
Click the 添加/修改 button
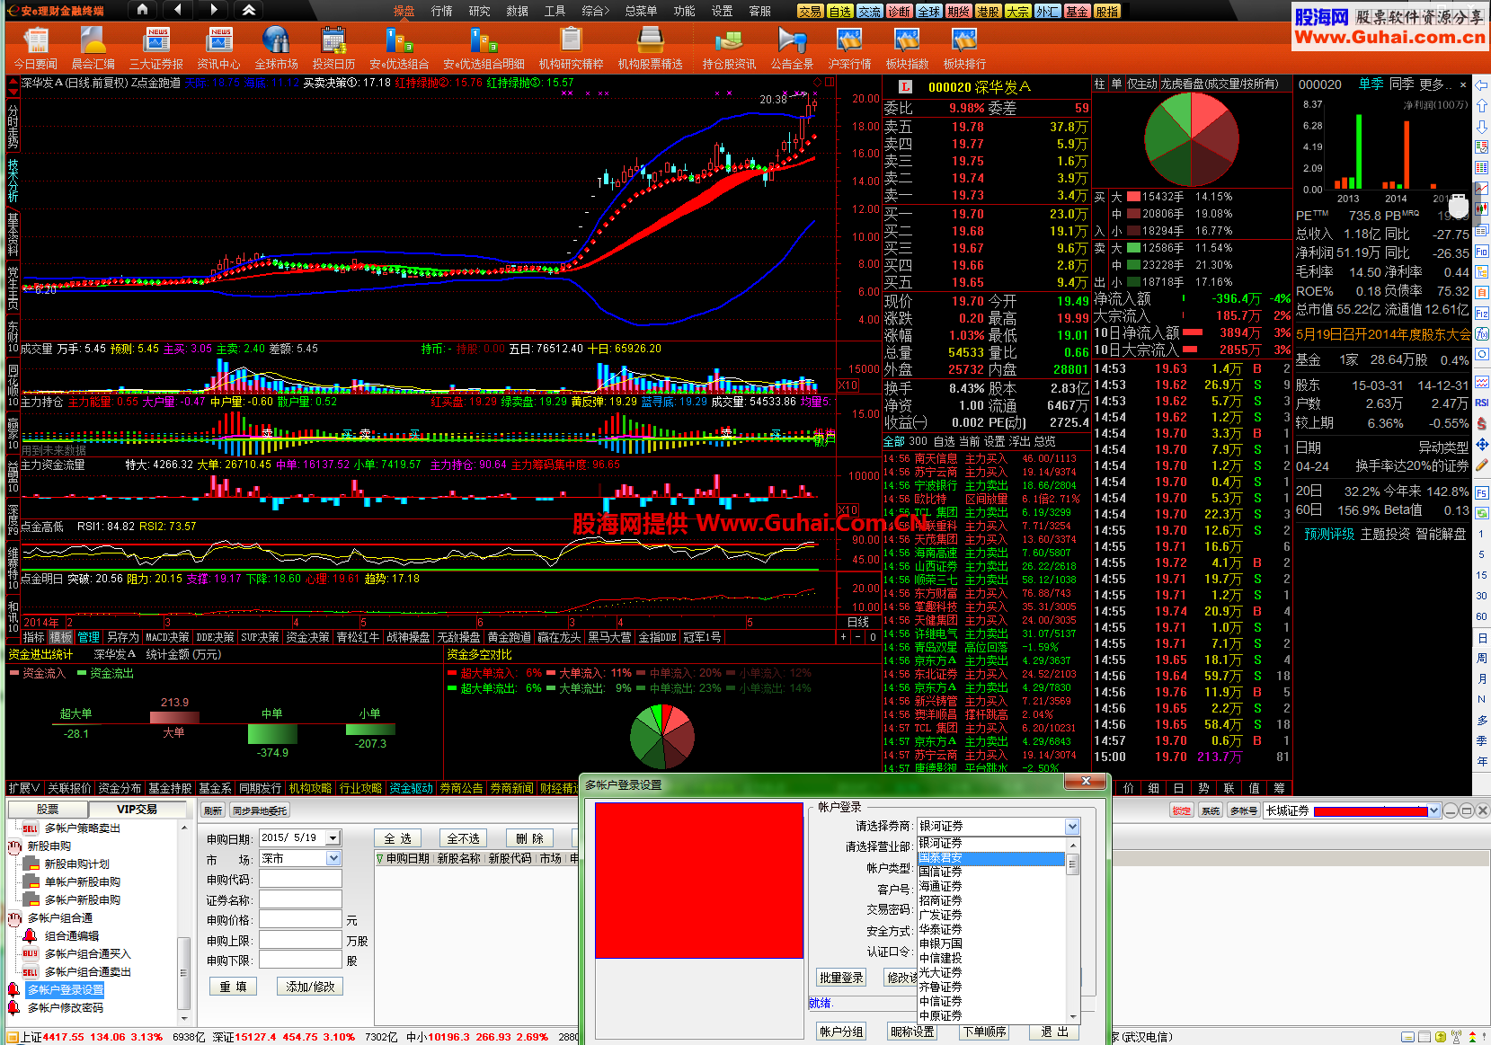coord(310,987)
